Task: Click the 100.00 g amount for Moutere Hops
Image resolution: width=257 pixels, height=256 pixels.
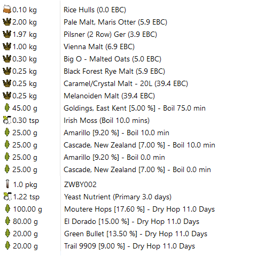Action: (27, 209)
